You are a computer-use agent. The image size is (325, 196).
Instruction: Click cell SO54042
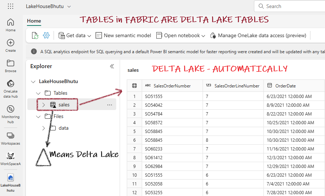point(172,105)
